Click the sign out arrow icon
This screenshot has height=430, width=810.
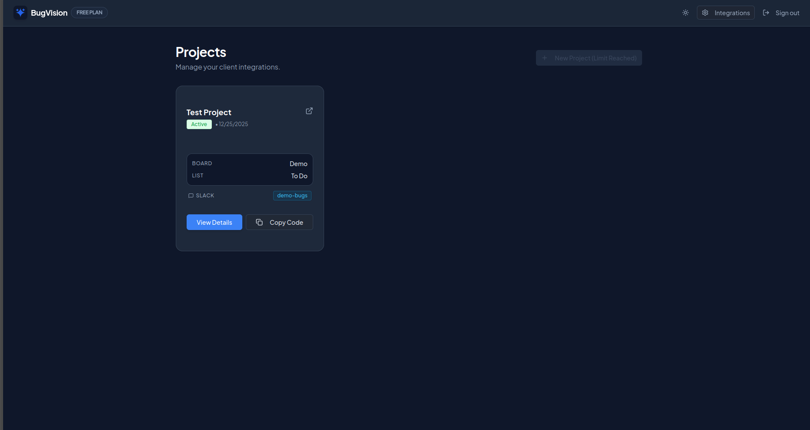point(766,13)
